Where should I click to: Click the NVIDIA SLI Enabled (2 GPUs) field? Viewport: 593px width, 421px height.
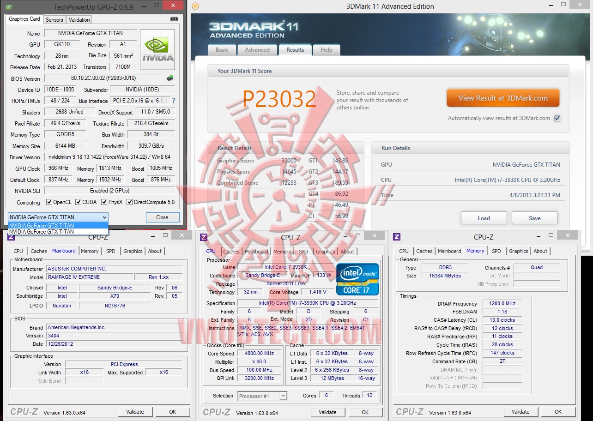pos(109,190)
